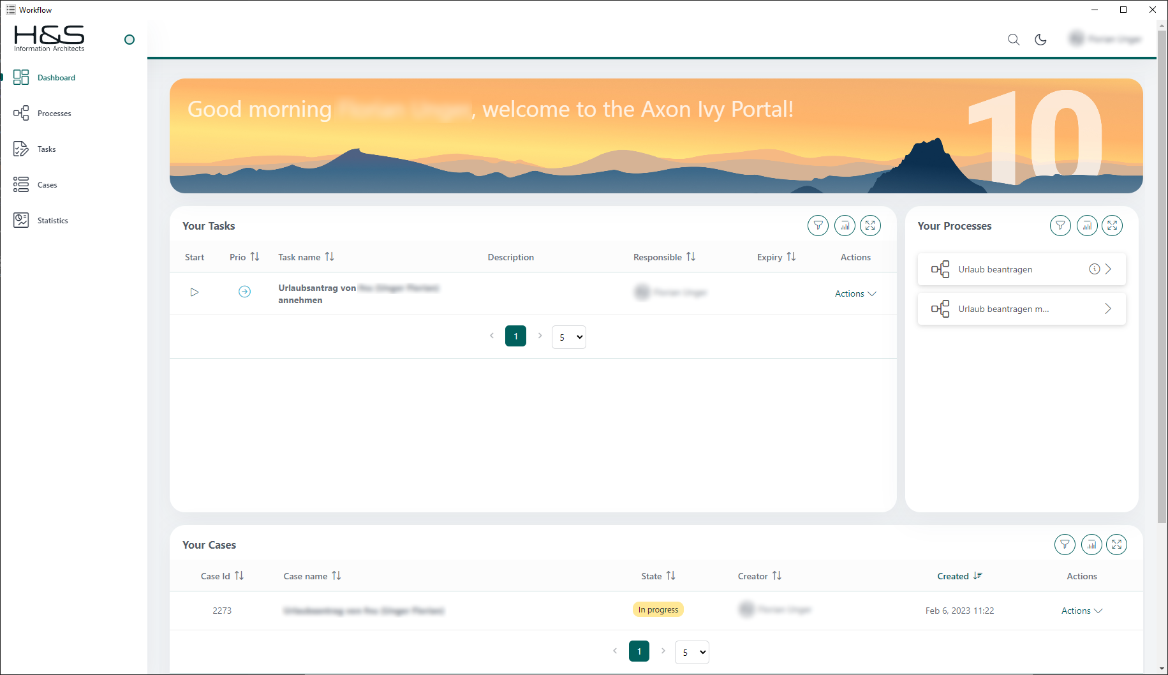Open filter for Your Processes widget
The image size is (1168, 675).
1060,225
